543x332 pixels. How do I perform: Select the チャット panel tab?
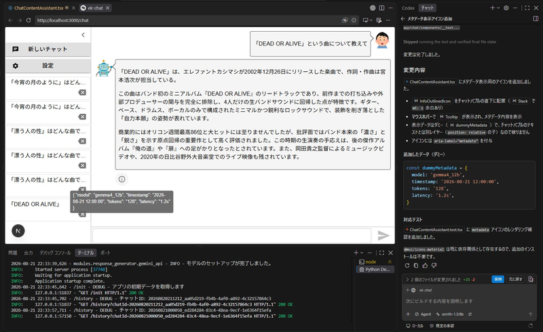tap(427, 8)
